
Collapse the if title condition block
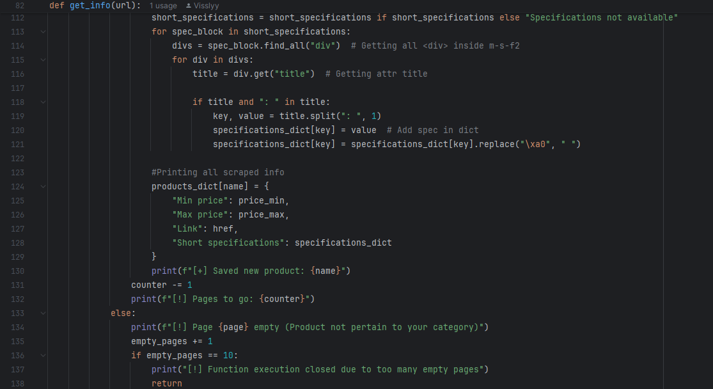pos(43,102)
